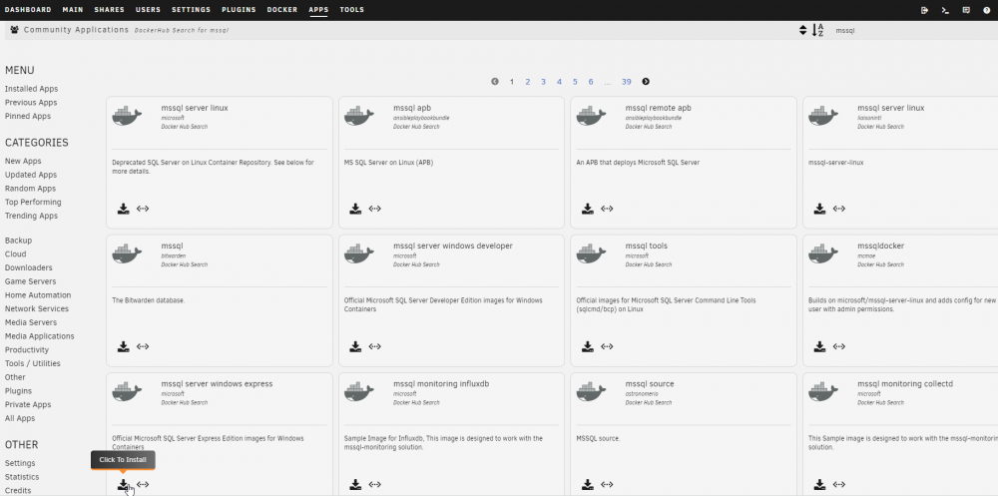
Task: Install mssql server windows express
Action: pos(124,485)
